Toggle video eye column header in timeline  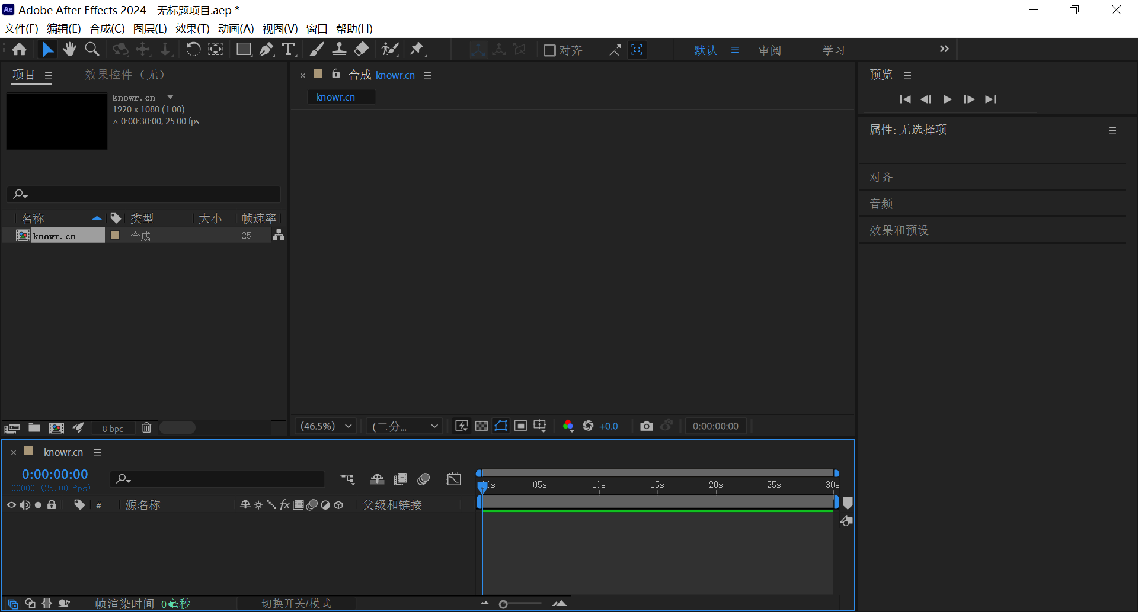[x=11, y=505]
